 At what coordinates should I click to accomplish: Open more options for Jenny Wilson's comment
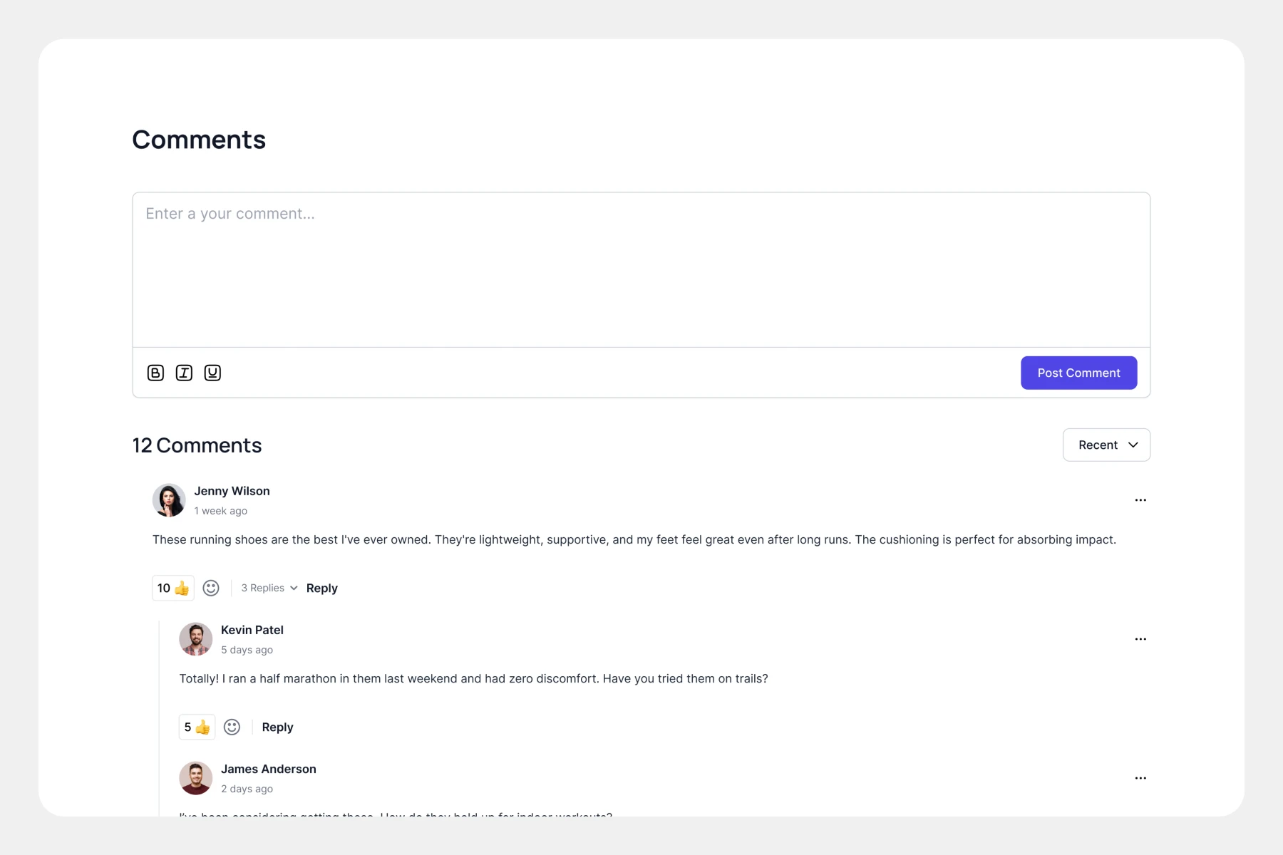pos(1140,500)
